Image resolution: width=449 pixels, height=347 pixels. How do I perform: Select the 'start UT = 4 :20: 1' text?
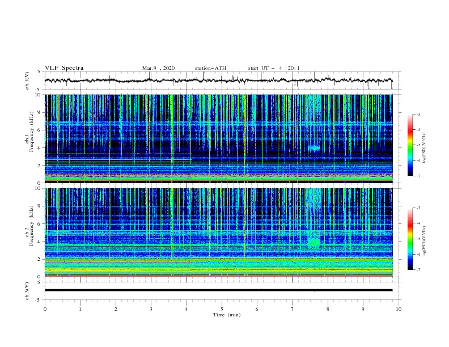click(x=274, y=68)
